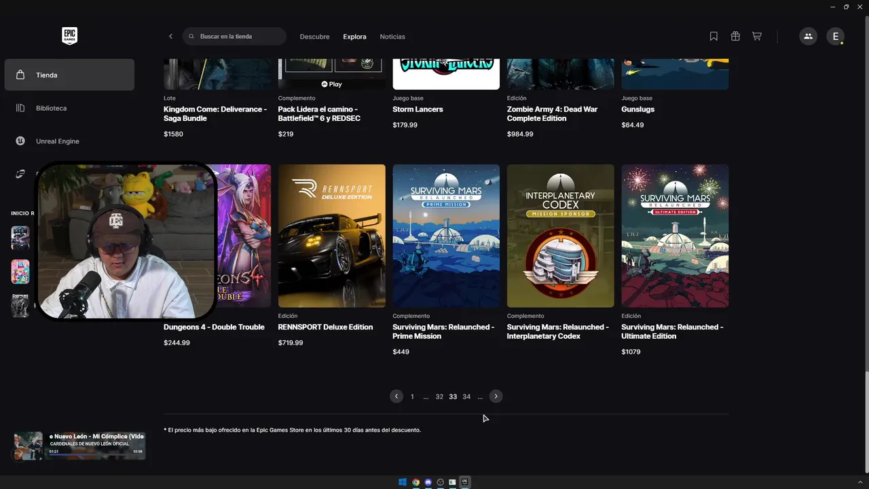869x489 pixels.
Task: Open the RENNSPORT Deluxe Edition title
Action: (325, 327)
